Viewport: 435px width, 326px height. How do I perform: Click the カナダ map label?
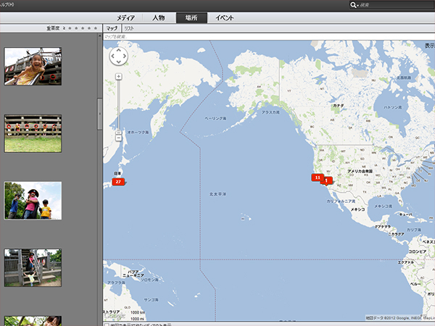pyautogui.click(x=339, y=106)
